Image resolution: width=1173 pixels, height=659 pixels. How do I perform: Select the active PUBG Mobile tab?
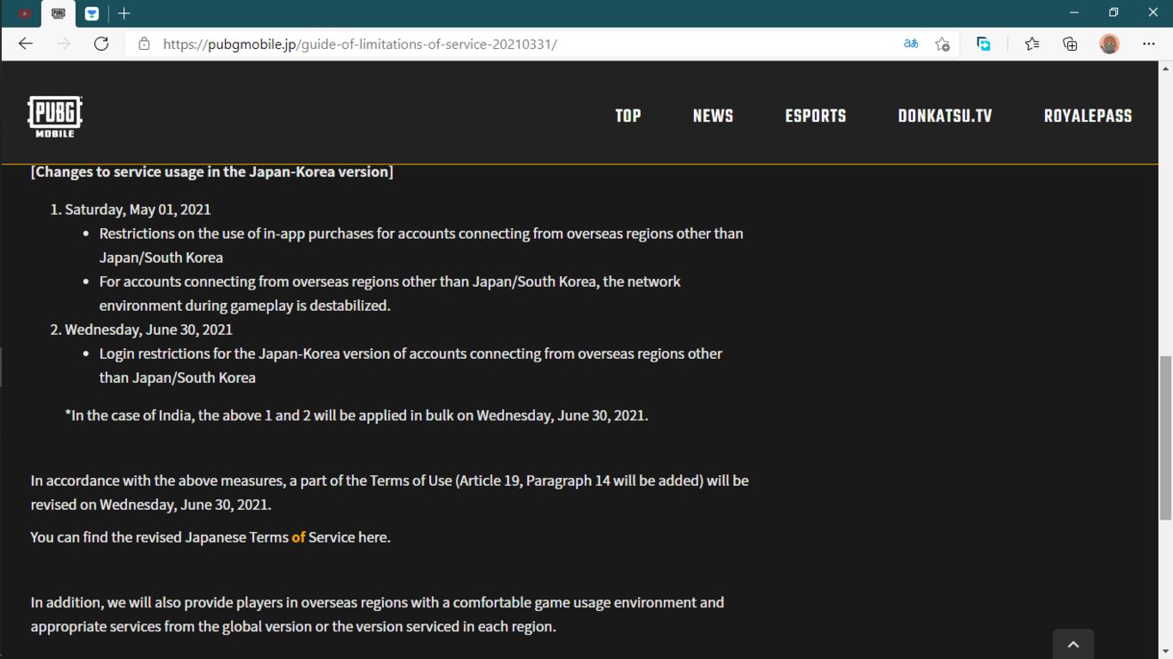click(x=59, y=13)
